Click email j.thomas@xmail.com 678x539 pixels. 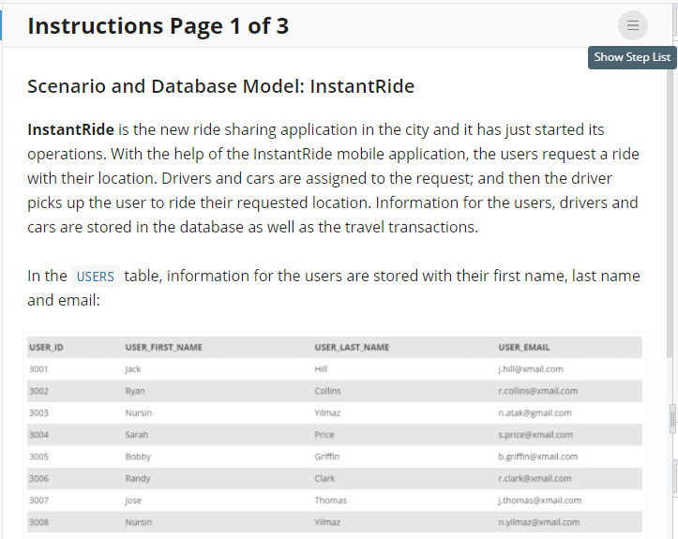click(539, 501)
